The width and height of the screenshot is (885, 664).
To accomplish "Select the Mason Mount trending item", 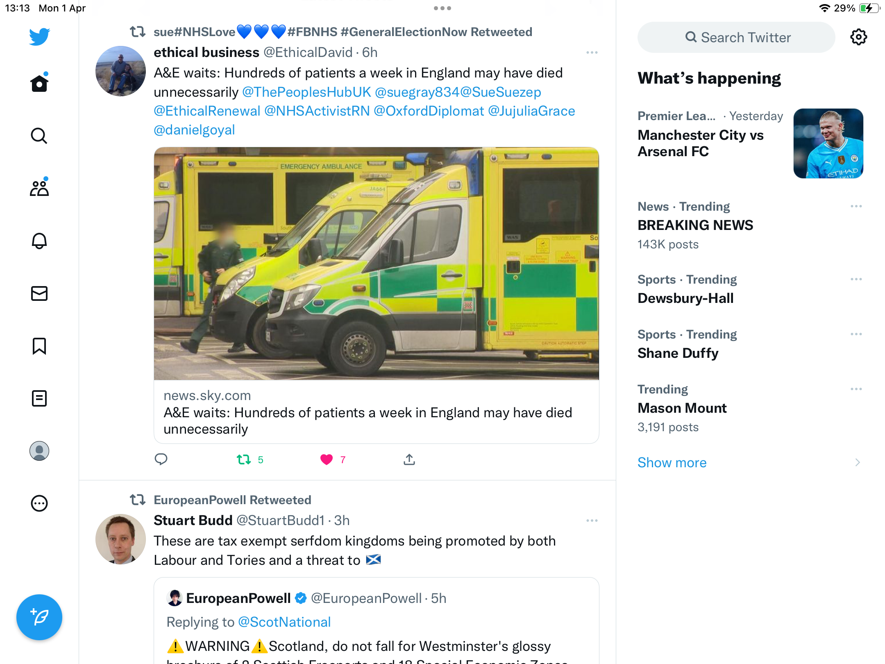I will click(x=750, y=408).
